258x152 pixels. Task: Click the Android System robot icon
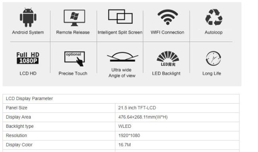[28, 17]
